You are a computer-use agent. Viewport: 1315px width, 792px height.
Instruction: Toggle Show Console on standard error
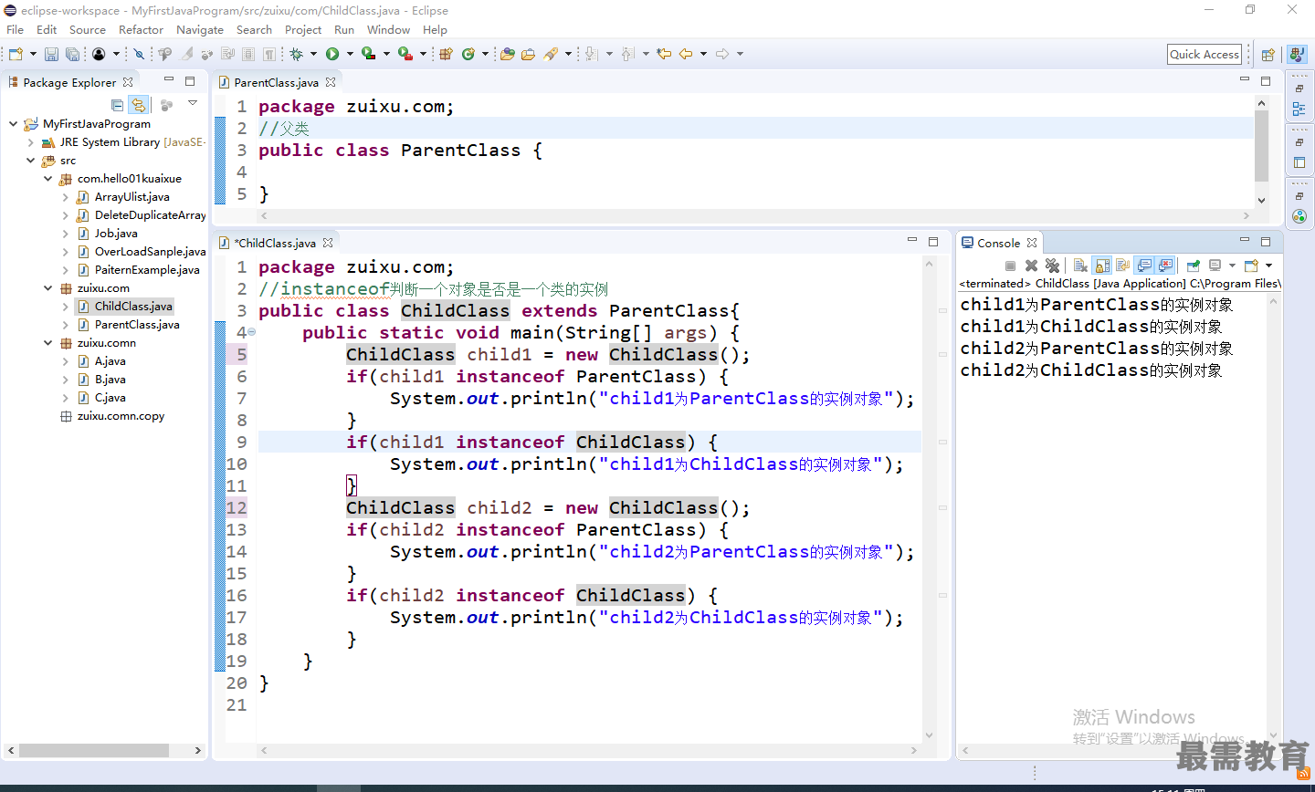coord(1165,266)
